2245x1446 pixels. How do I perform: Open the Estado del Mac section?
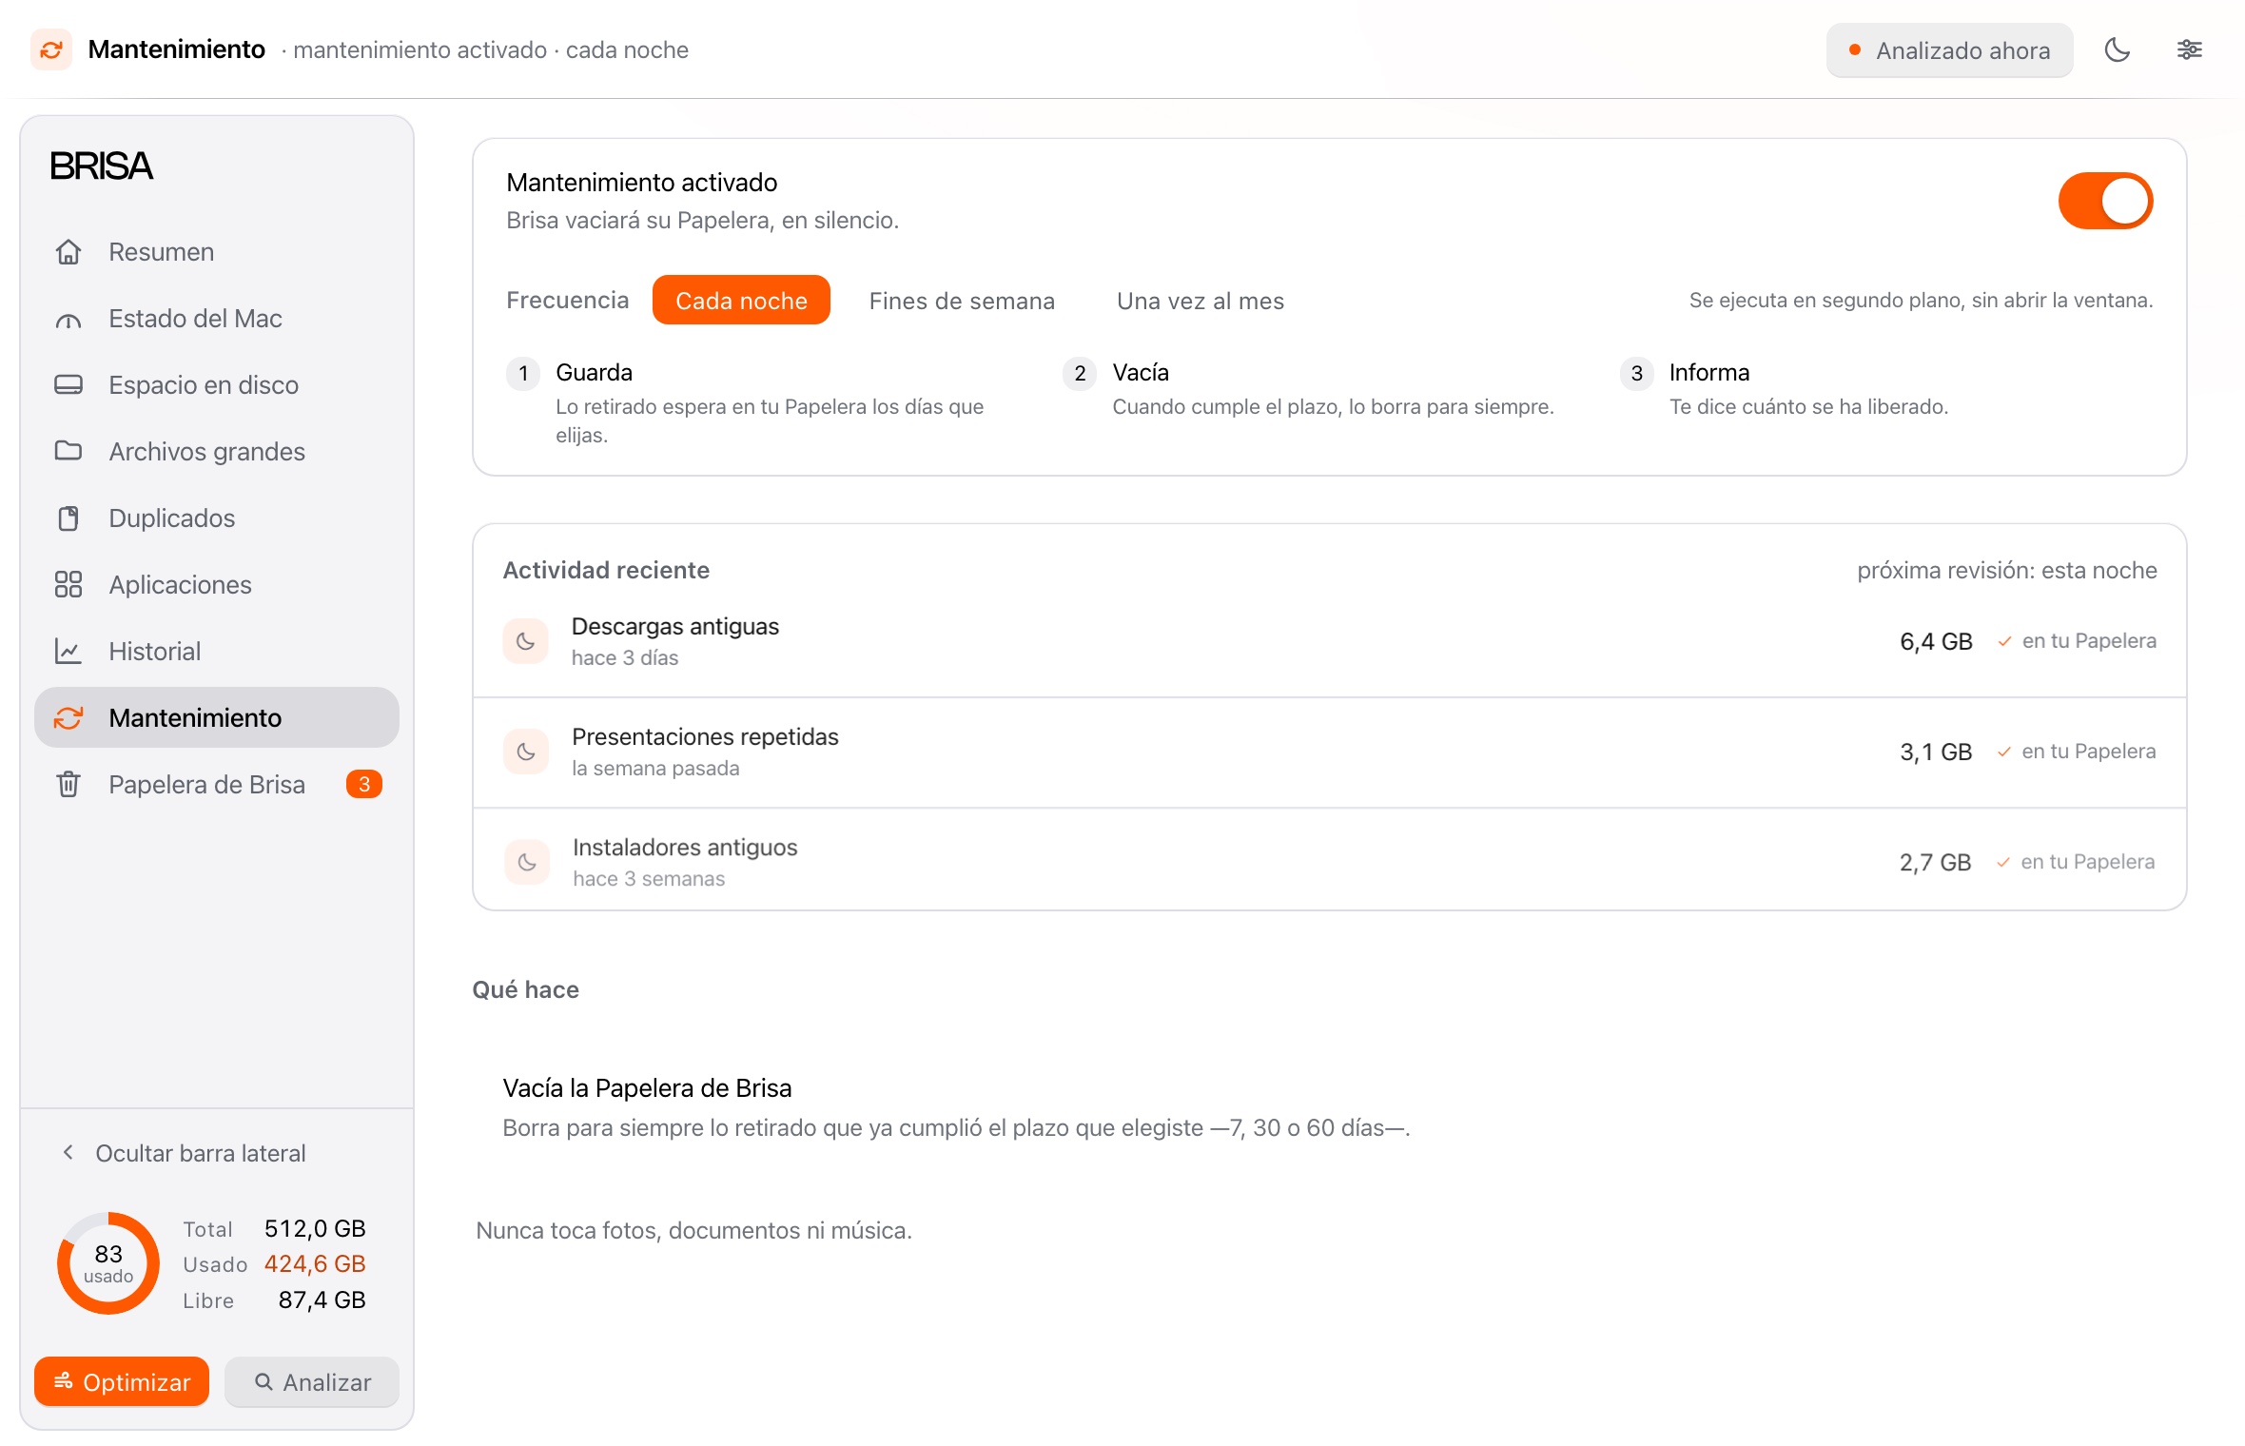click(x=217, y=319)
